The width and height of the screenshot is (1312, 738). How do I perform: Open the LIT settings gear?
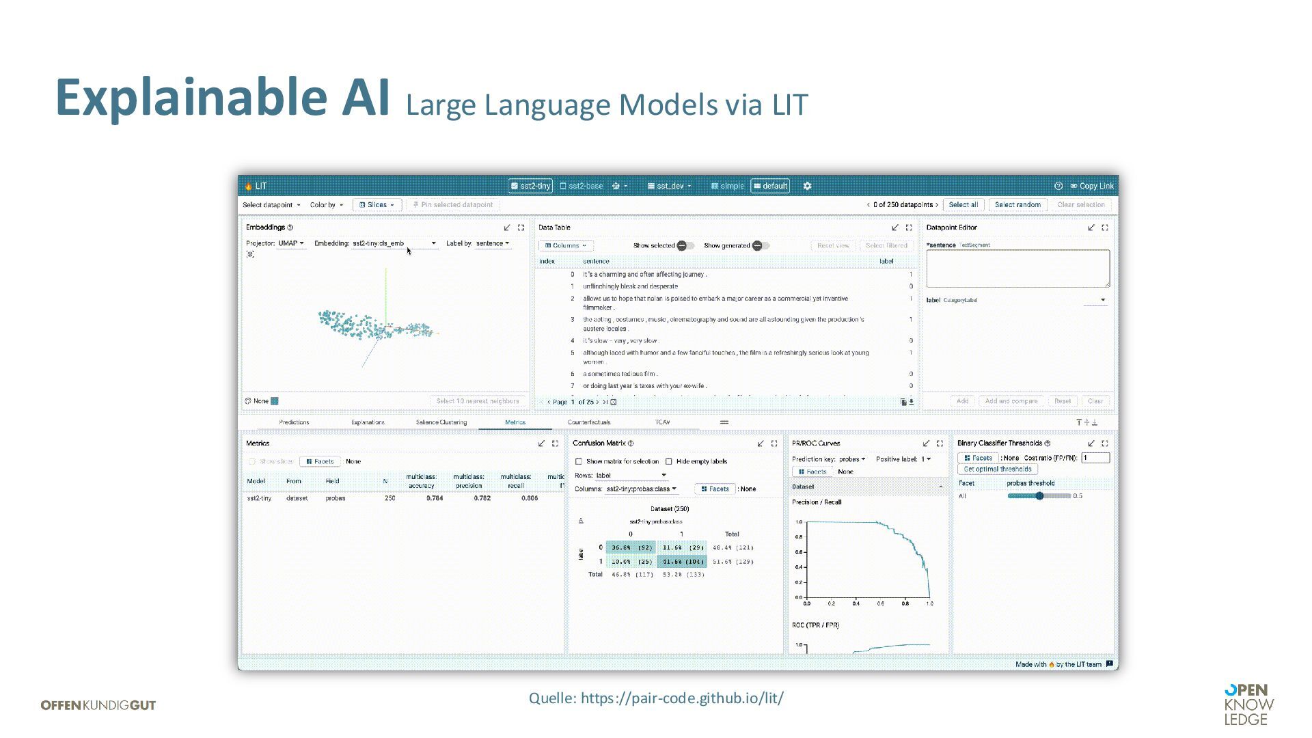click(807, 186)
